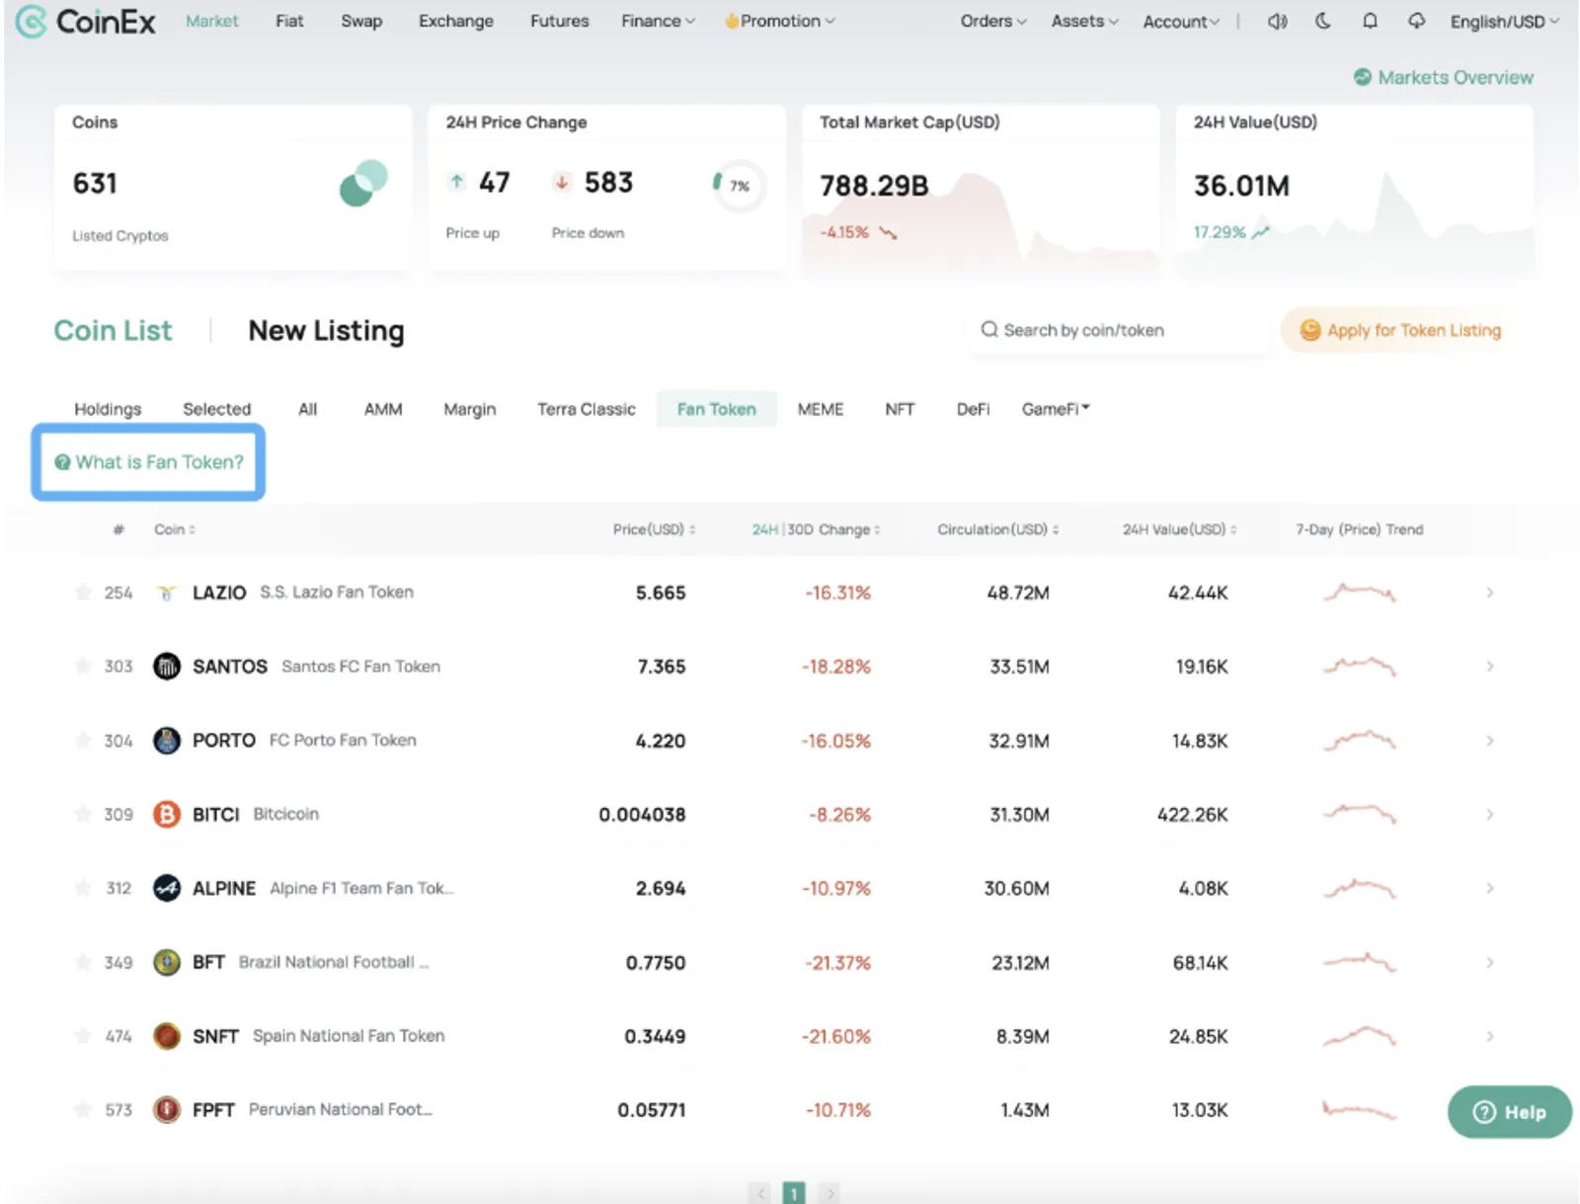This screenshot has width=1580, height=1204.
Task: Mark SNFT as favorite with star
Action: tap(83, 1035)
